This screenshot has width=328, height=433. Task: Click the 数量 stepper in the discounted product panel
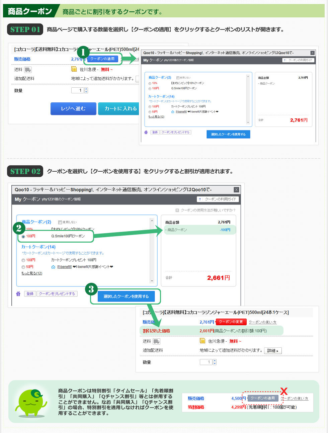pos(215,362)
